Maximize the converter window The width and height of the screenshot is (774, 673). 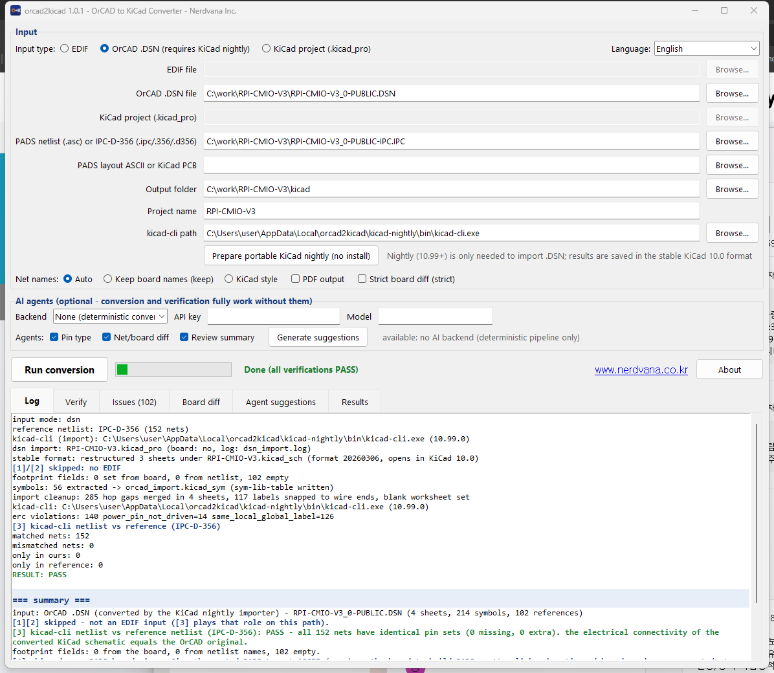pos(724,10)
